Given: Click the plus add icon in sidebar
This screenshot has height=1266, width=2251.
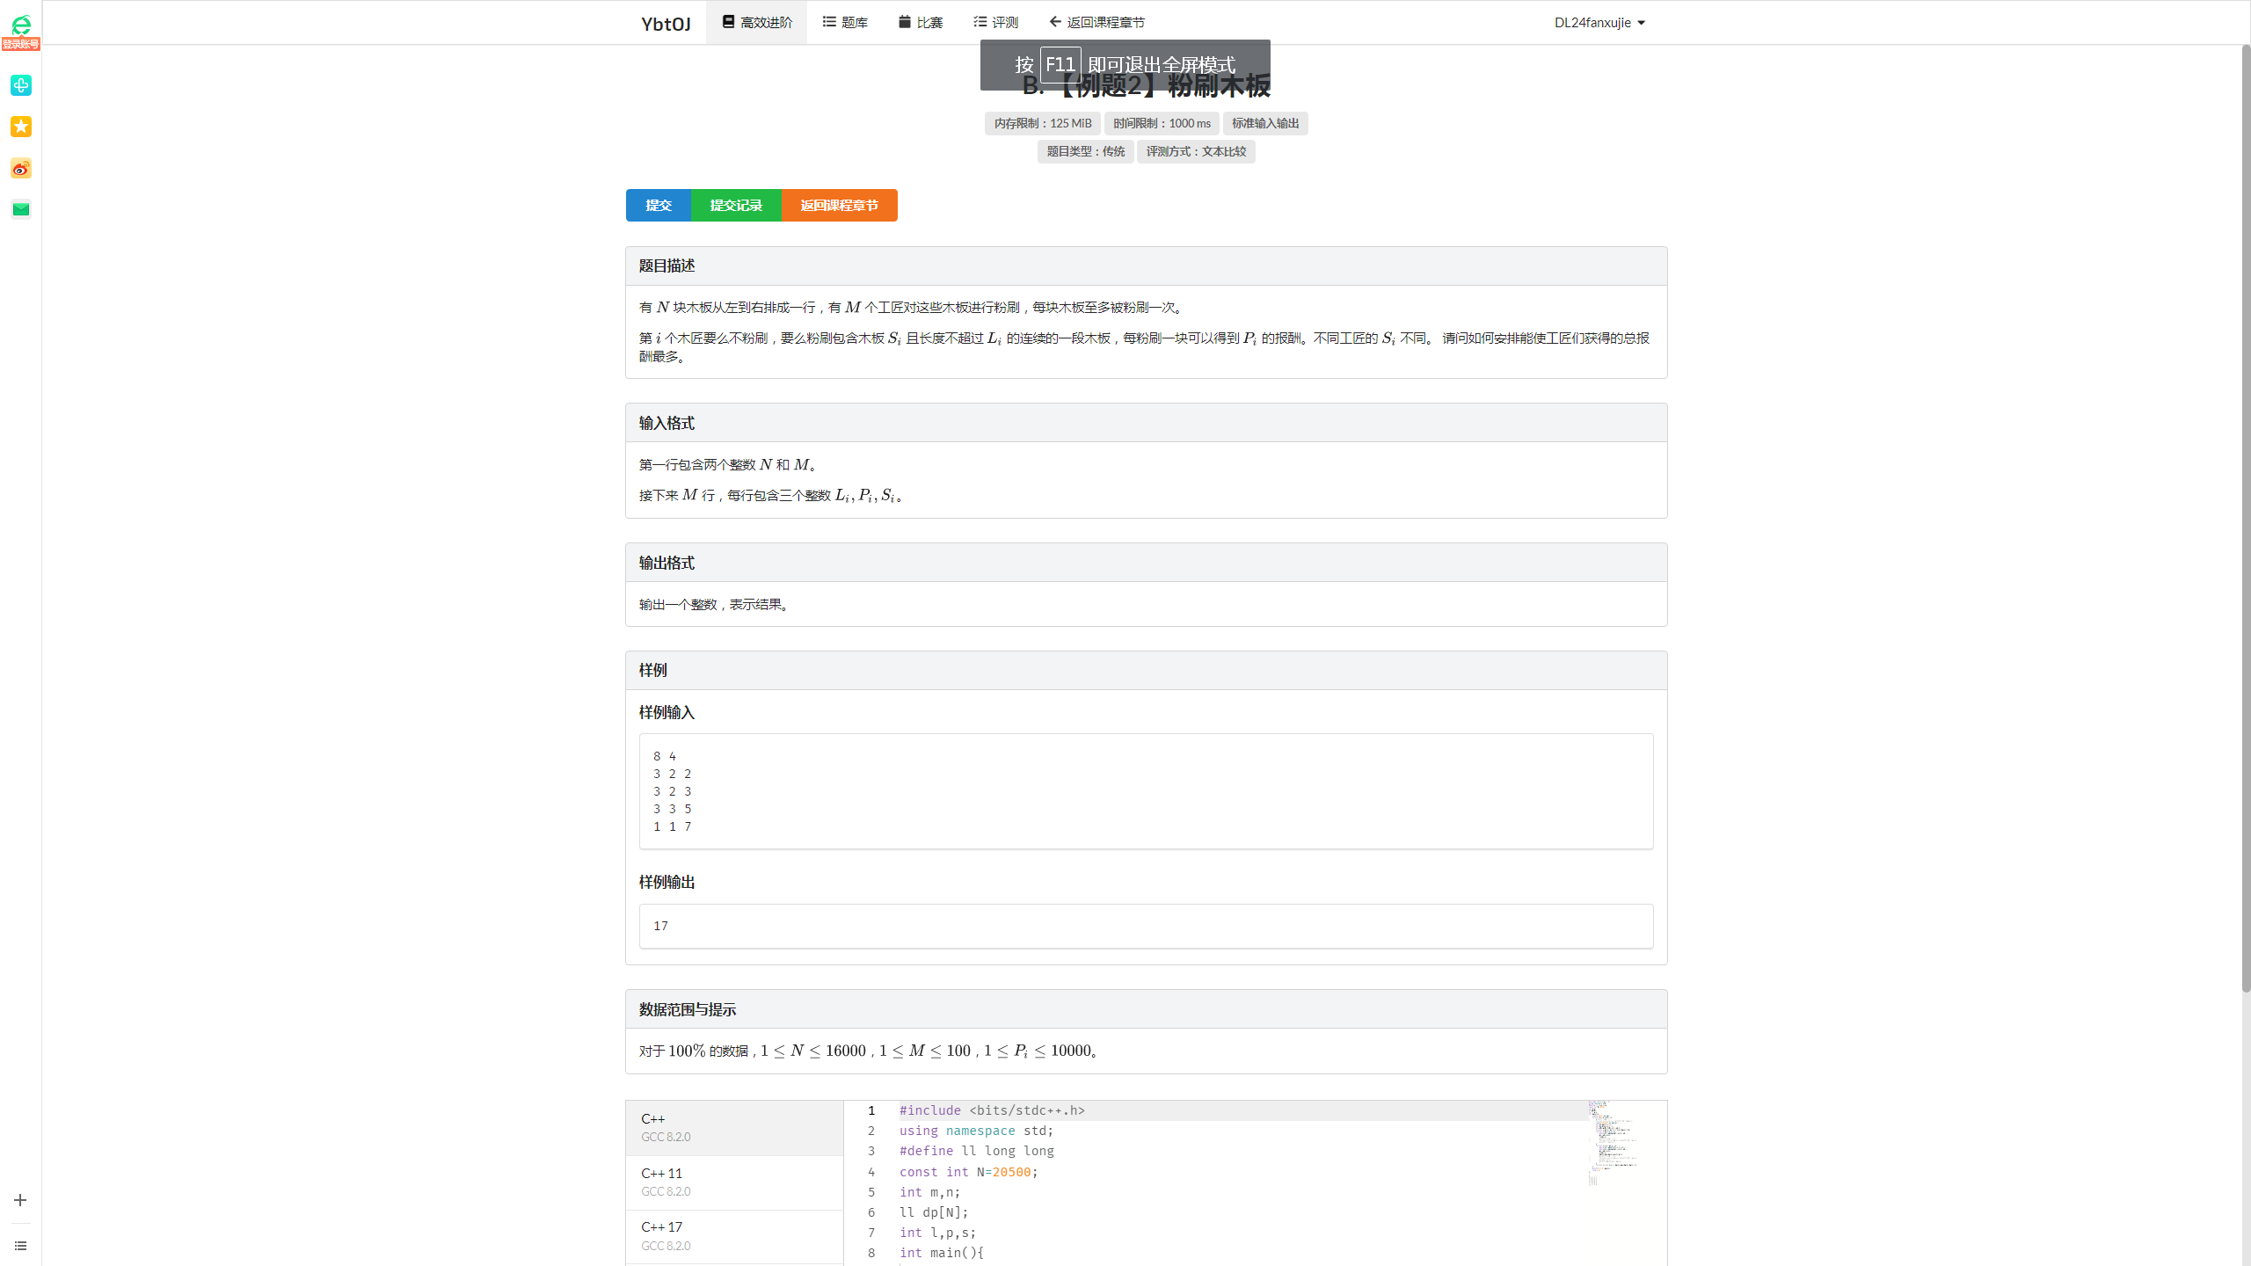Looking at the screenshot, I should 20,1200.
